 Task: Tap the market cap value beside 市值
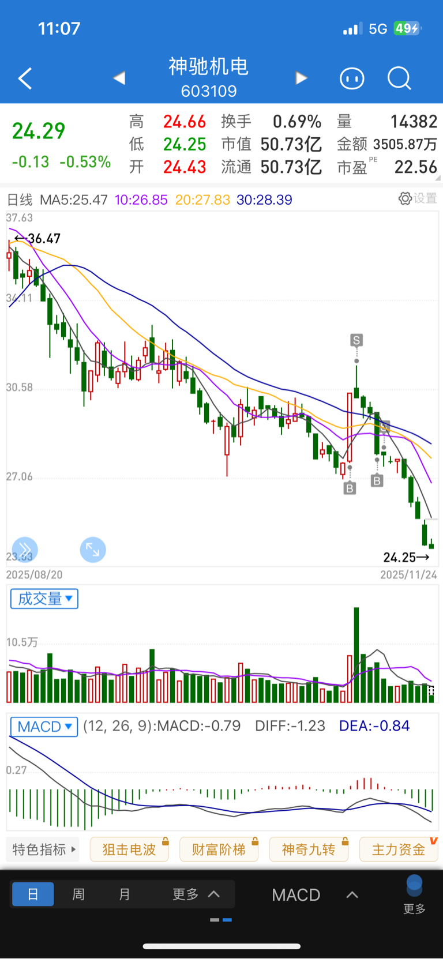(x=291, y=144)
